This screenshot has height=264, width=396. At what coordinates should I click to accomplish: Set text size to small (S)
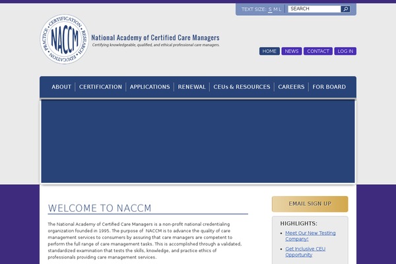(x=270, y=9)
